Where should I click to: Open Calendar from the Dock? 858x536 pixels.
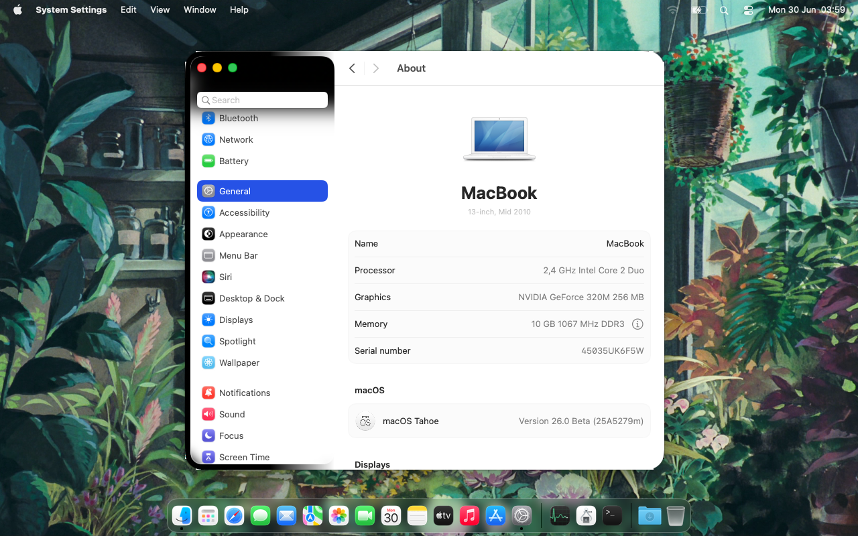tap(391, 515)
